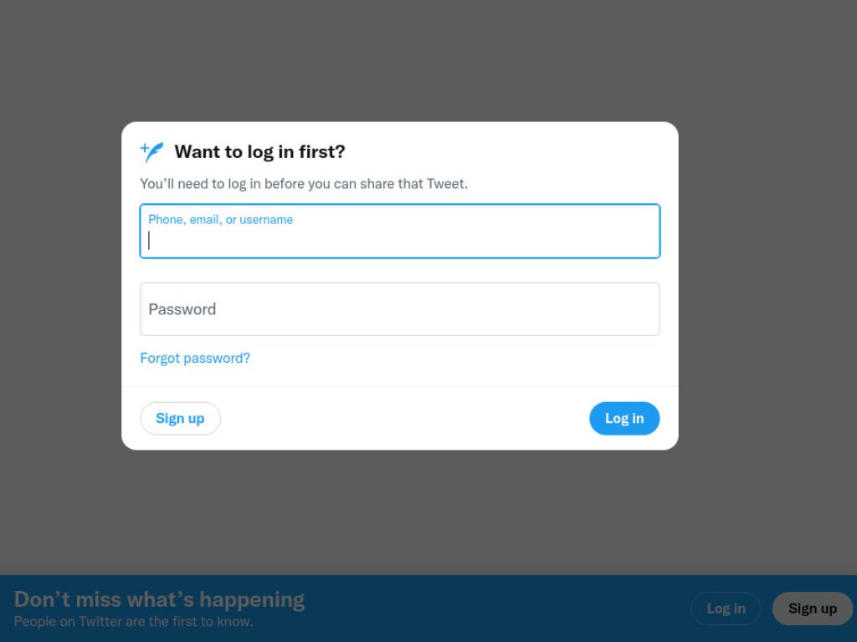Click the dialog footer between Sign up and Log in
The height and width of the screenshot is (642, 857).
point(404,419)
